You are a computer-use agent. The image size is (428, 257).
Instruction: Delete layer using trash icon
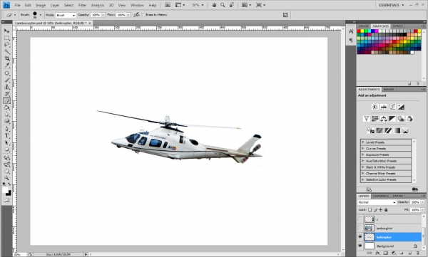417,253
